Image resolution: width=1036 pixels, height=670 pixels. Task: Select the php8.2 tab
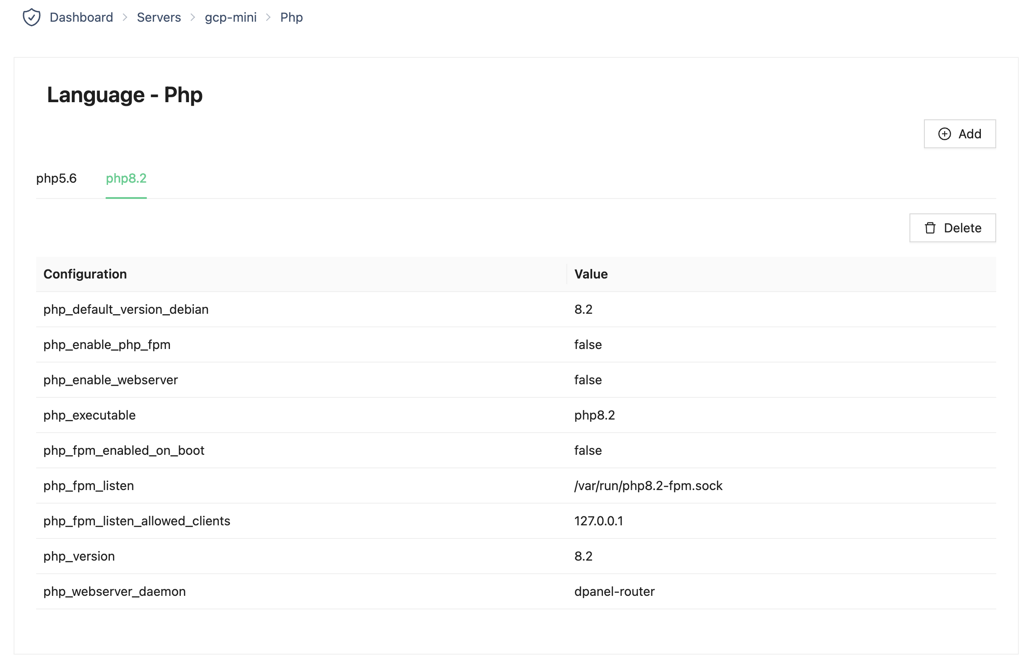[x=126, y=179]
